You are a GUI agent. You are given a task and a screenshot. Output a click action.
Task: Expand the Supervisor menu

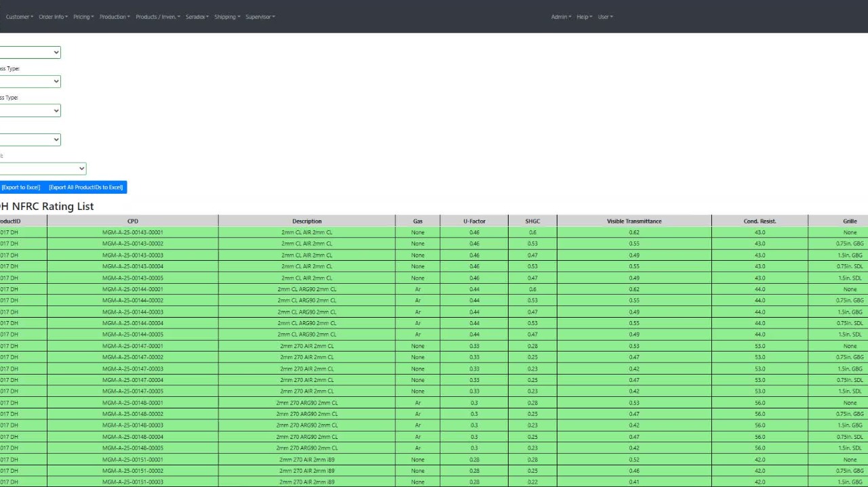pos(260,17)
